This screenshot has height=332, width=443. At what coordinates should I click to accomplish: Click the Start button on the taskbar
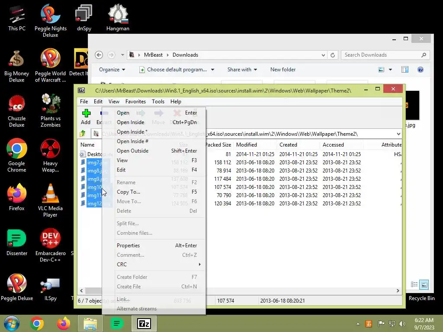click(x=12, y=323)
